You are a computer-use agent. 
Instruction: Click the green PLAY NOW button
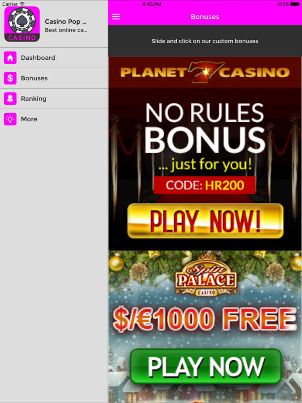[206, 366]
